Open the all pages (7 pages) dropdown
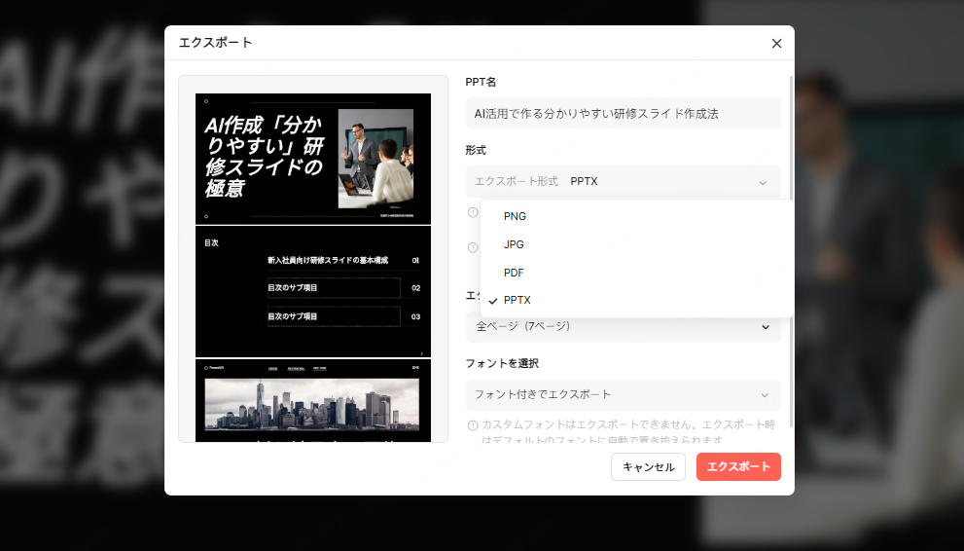The height and width of the screenshot is (551, 964). click(x=623, y=326)
